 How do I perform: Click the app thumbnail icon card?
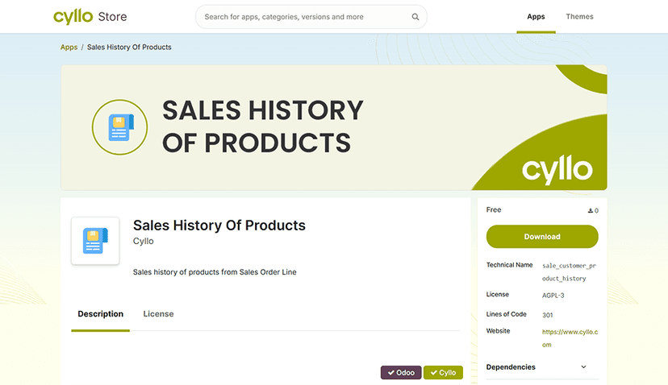click(95, 241)
